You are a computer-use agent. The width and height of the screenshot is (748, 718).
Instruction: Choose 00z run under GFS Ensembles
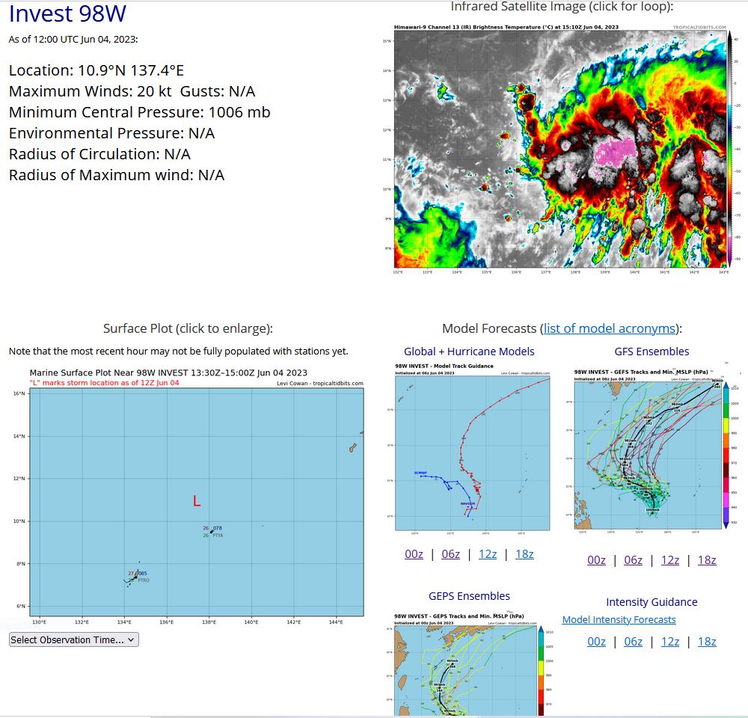click(596, 559)
